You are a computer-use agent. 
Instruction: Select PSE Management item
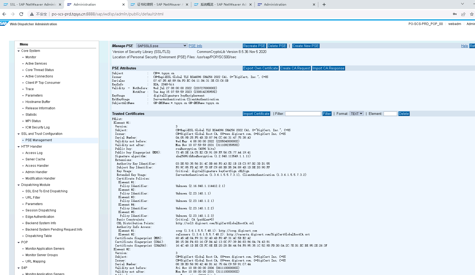pos(39,140)
